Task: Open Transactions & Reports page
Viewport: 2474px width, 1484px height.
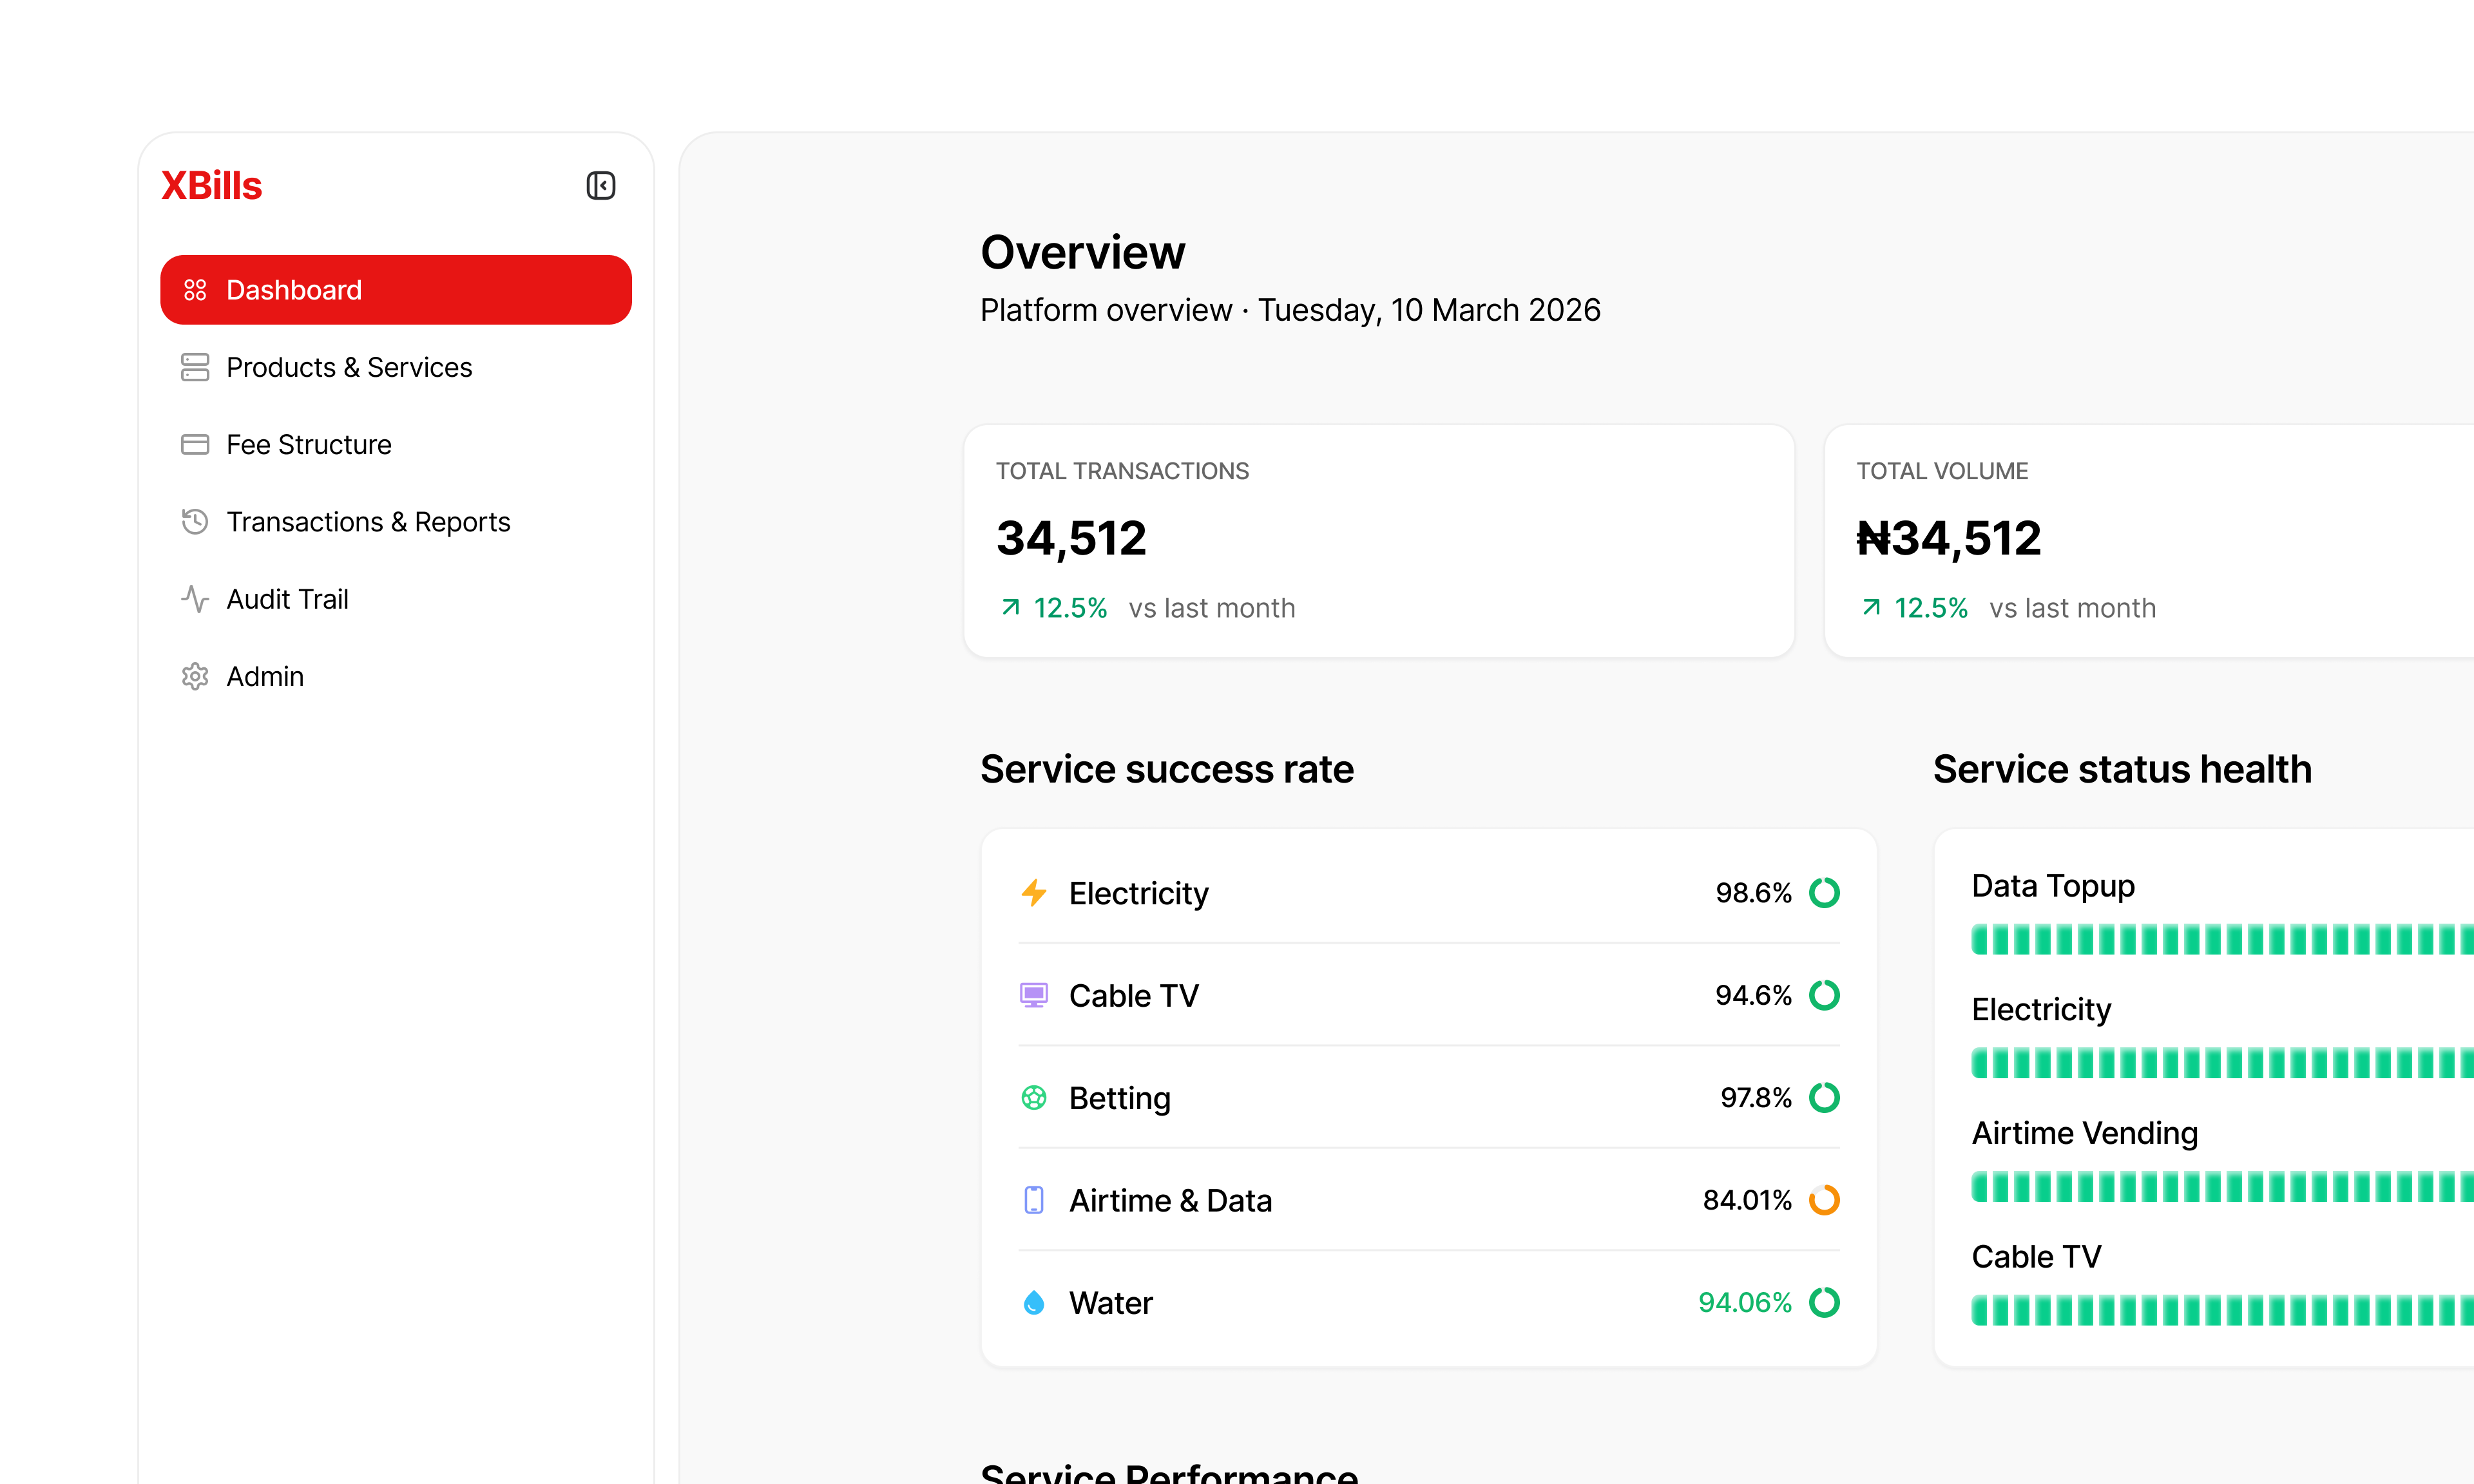Action: pyautogui.click(x=367, y=521)
